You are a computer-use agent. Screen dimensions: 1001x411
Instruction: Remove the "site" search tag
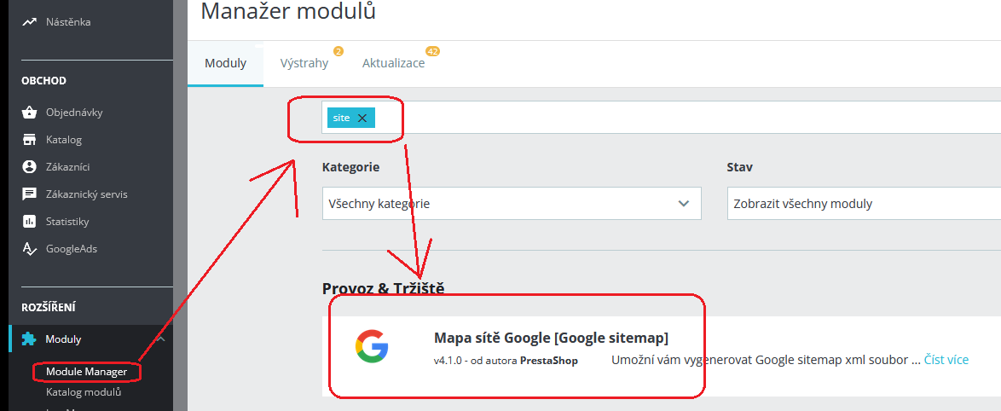(362, 119)
